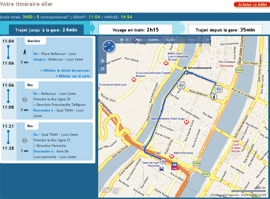Click the bus stop marker at route's east end

pos(219,89)
